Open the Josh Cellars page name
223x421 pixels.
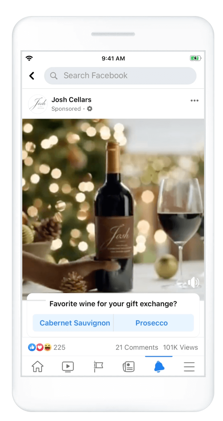[71, 100]
